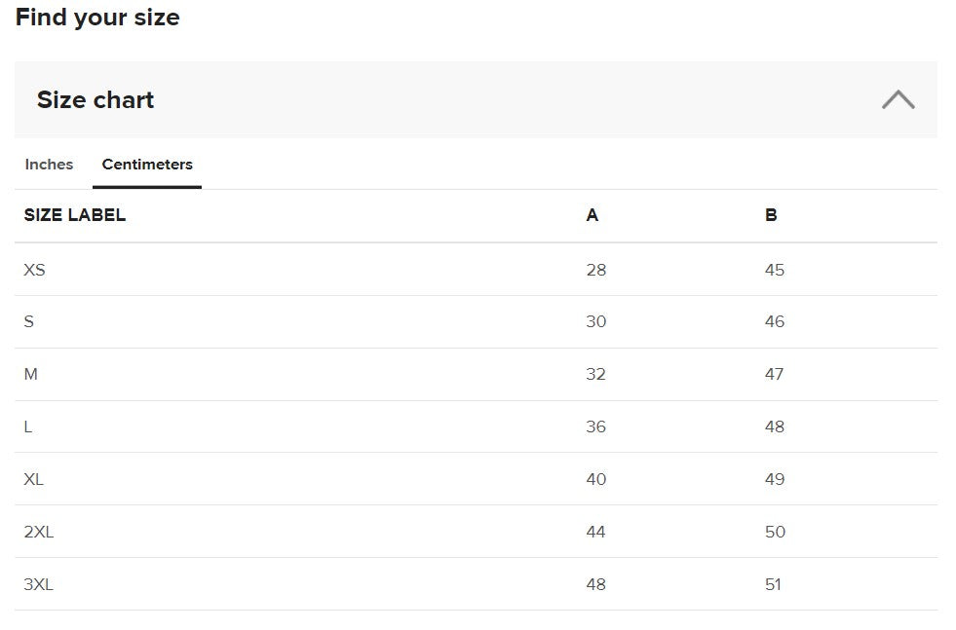Click the Size chart header title
Image resolution: width=956 pixels, height=630 pixels.
(x=96, y=100)
